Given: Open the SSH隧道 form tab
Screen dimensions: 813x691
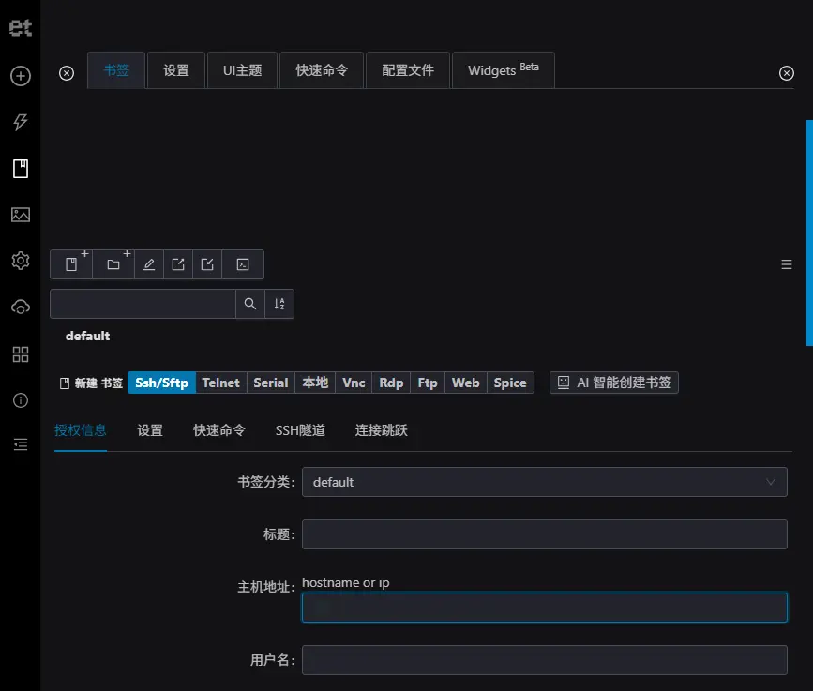Looking at the screenshot, I should (300, 430).
